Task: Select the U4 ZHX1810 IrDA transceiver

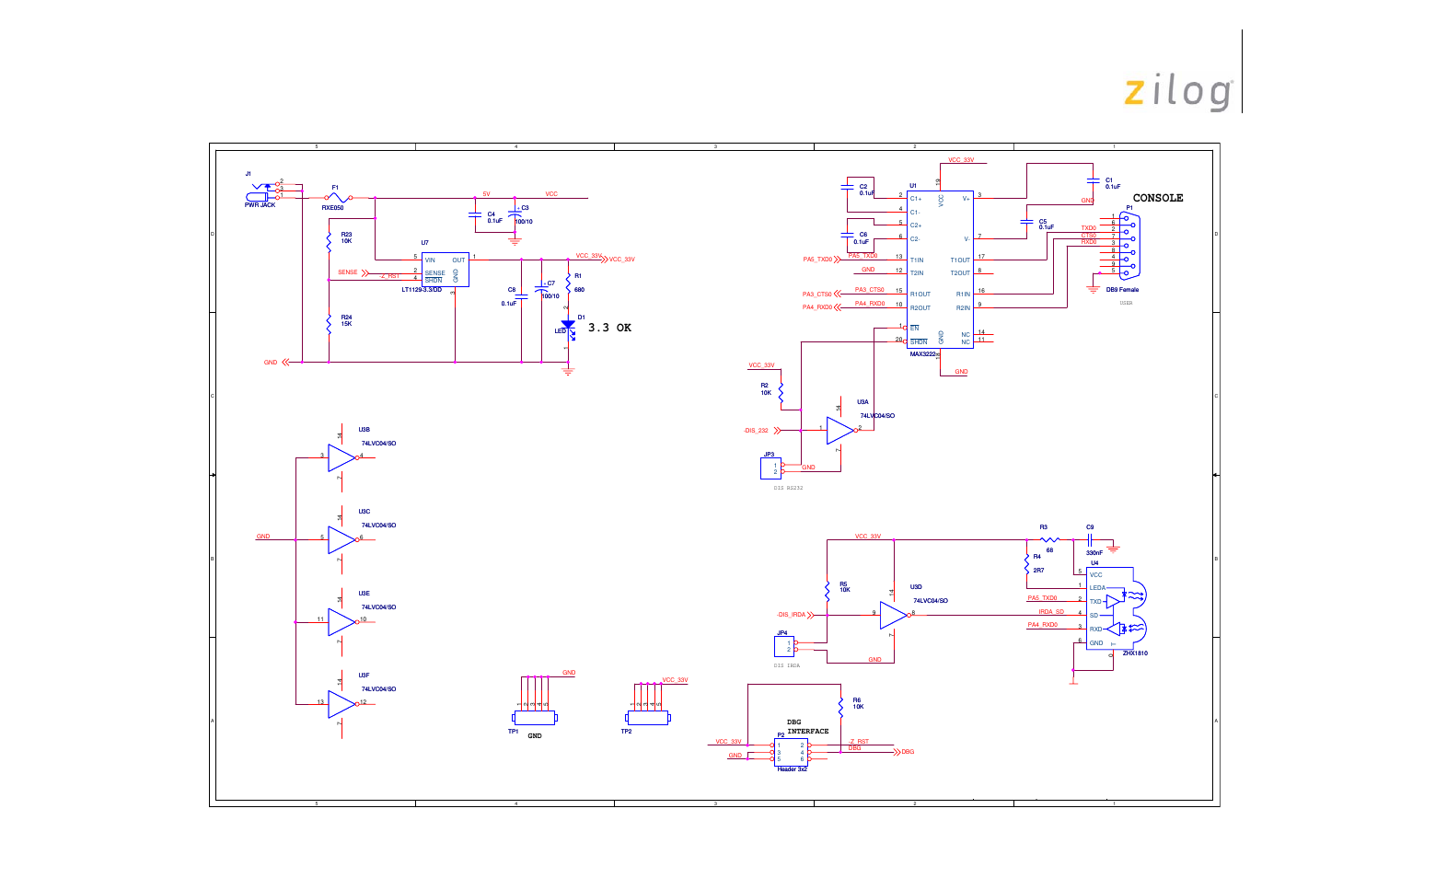Action: [x=1117, y=608]
